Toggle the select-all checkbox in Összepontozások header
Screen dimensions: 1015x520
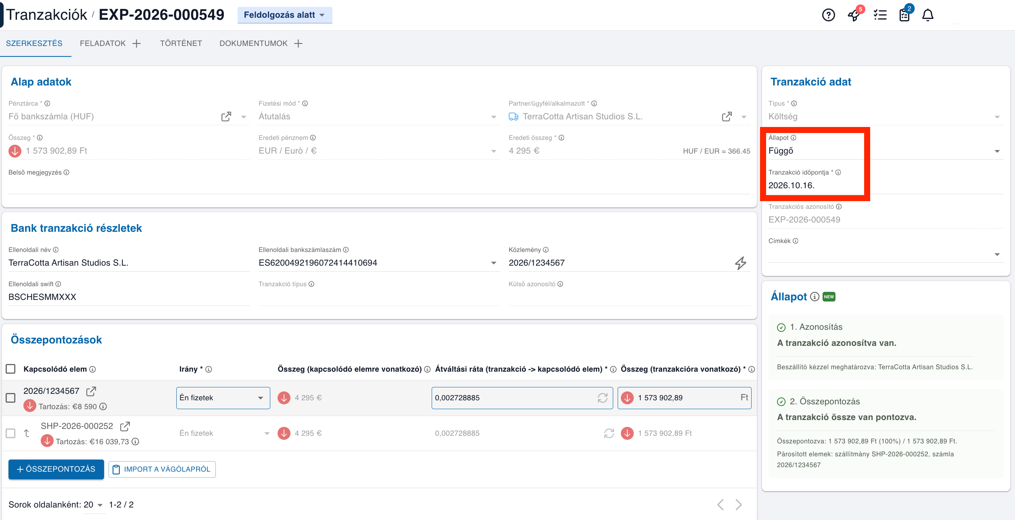(11, 369)
